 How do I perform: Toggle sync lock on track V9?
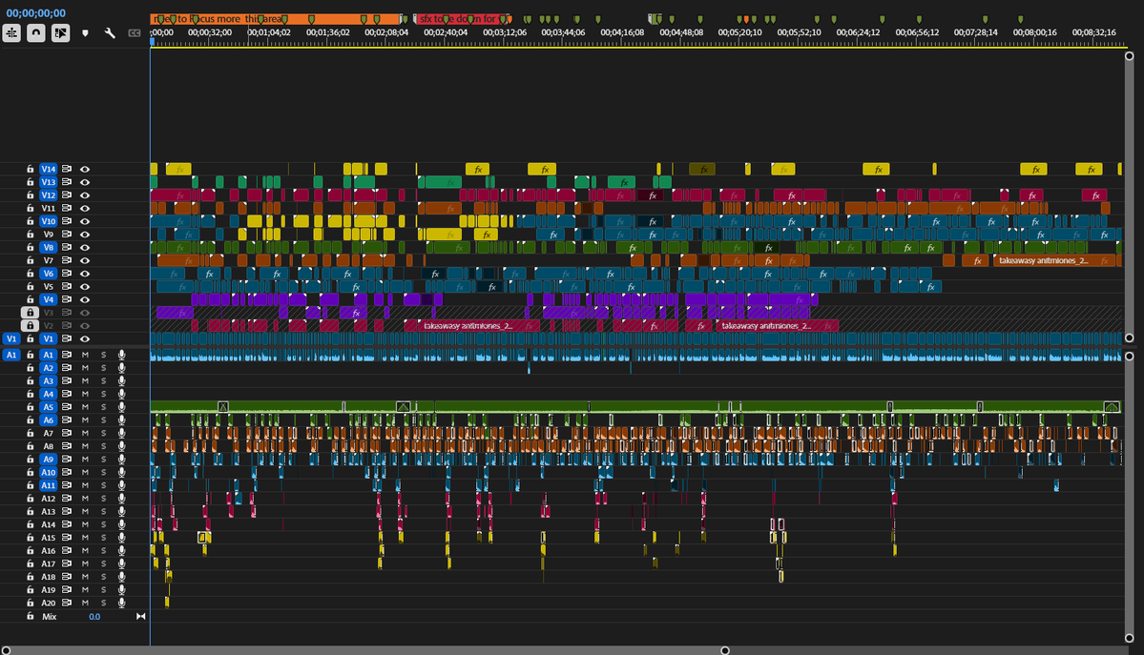tap(67, 235)
